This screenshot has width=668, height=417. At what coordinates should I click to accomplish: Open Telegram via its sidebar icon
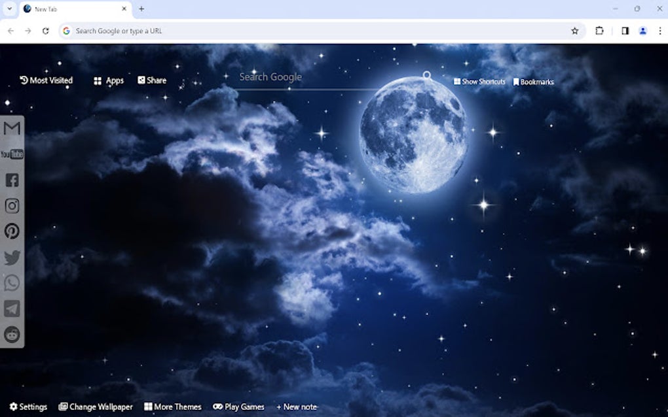tap(12, 309)
